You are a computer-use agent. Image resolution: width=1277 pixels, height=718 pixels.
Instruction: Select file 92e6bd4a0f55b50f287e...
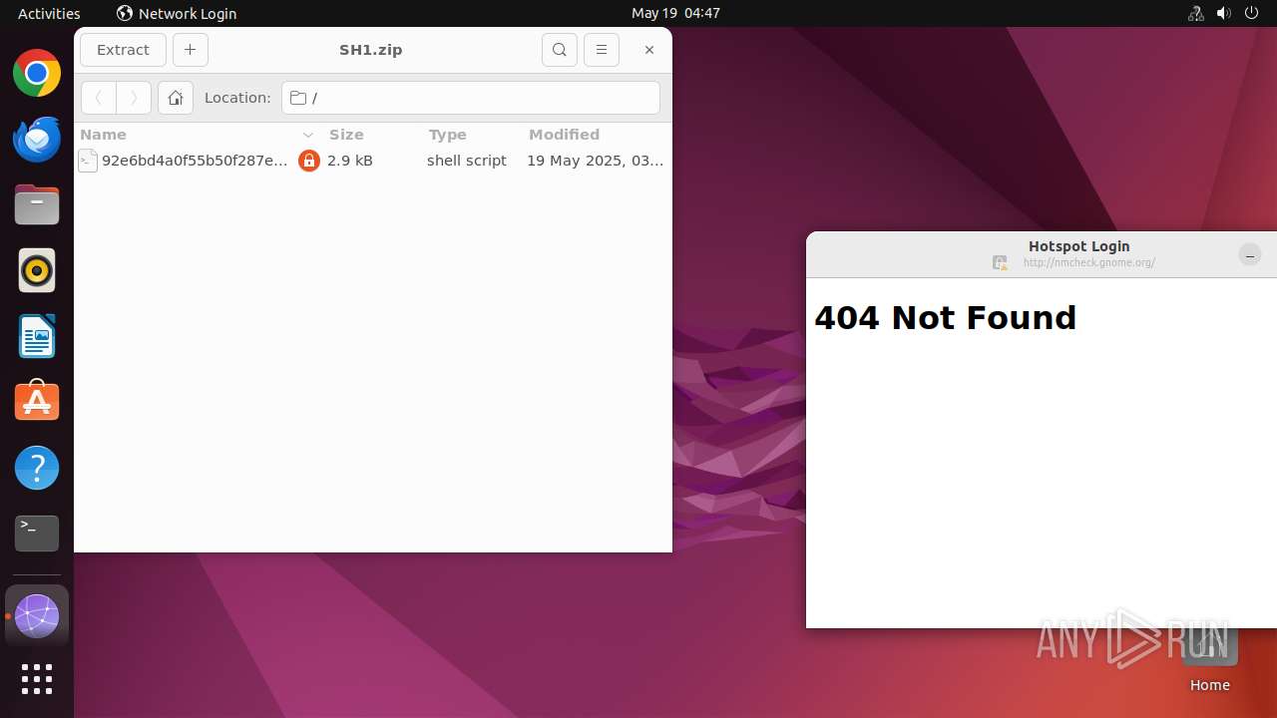(195, 161)
